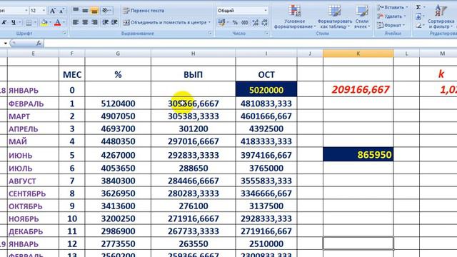Image resolution: width=457 pixels, height=257 pixels.
Task: Apply accounting currency format
Action: tap(222, 22)
